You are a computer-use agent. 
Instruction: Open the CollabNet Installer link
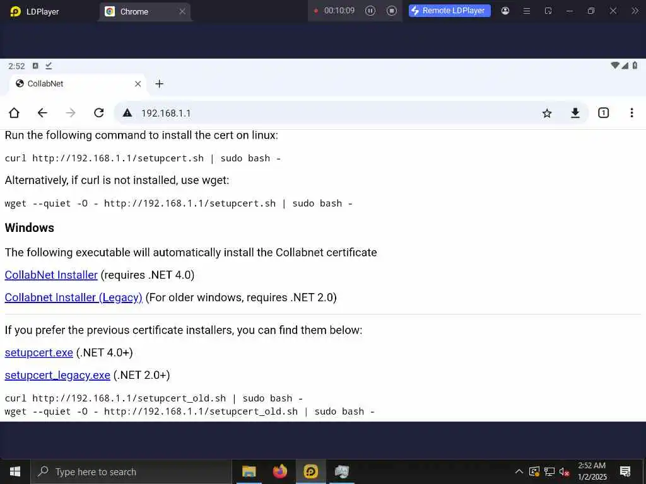point(51,275)
